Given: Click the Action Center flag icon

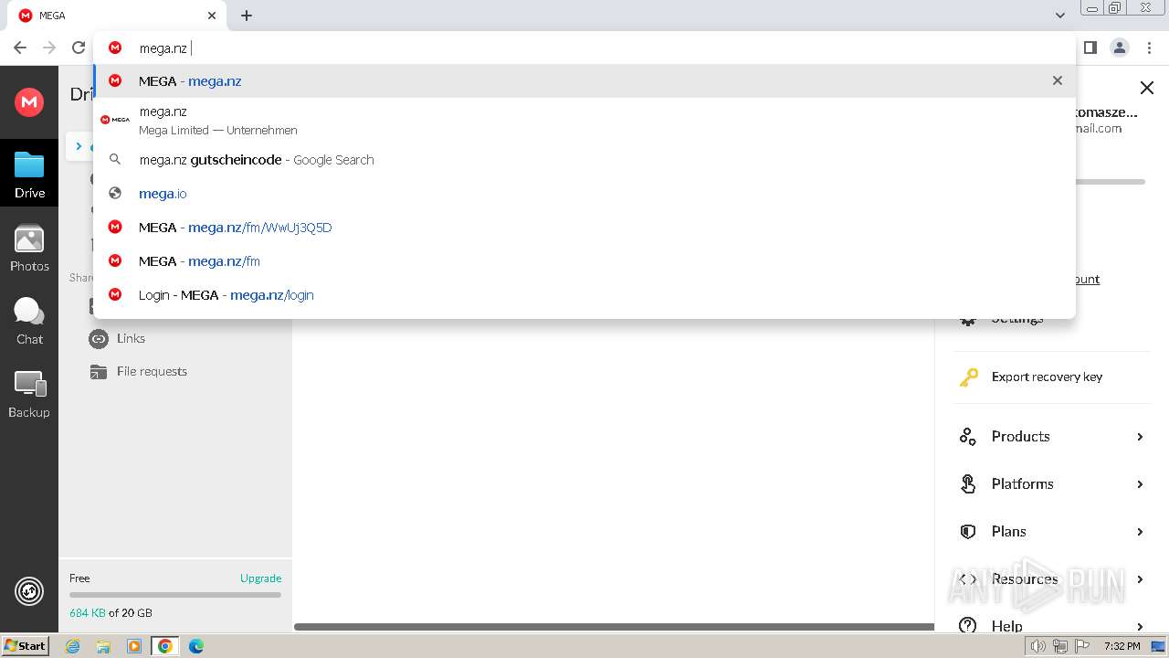Looking at the screenshot, I should pyautogui.click(x=1082, y=646).
